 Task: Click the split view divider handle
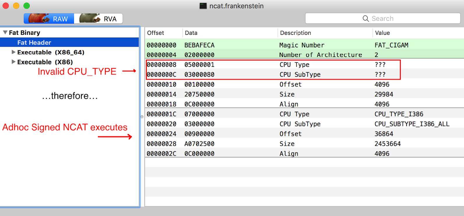click(142, 117)
